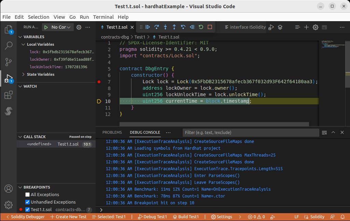Open the Search view in activity bar

coord(8,46)
